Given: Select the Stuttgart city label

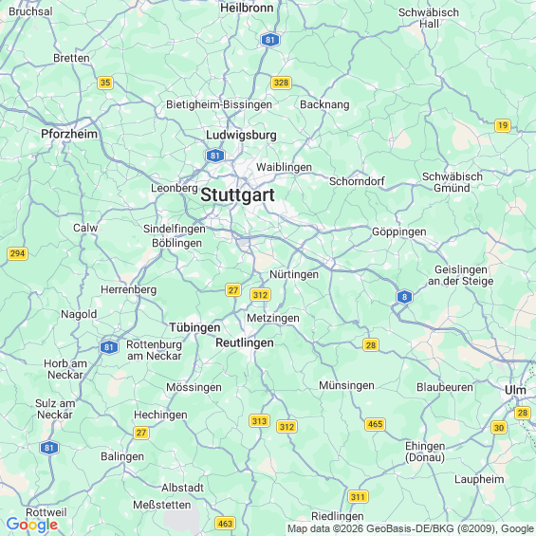Looking at the screenshot, I should (x=237, y=194).
